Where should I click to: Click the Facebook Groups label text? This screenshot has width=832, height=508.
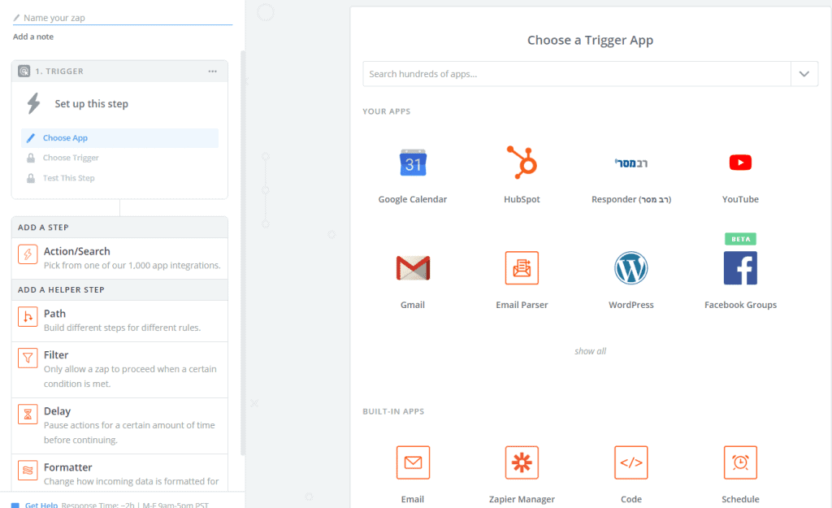tap(740, 305)
